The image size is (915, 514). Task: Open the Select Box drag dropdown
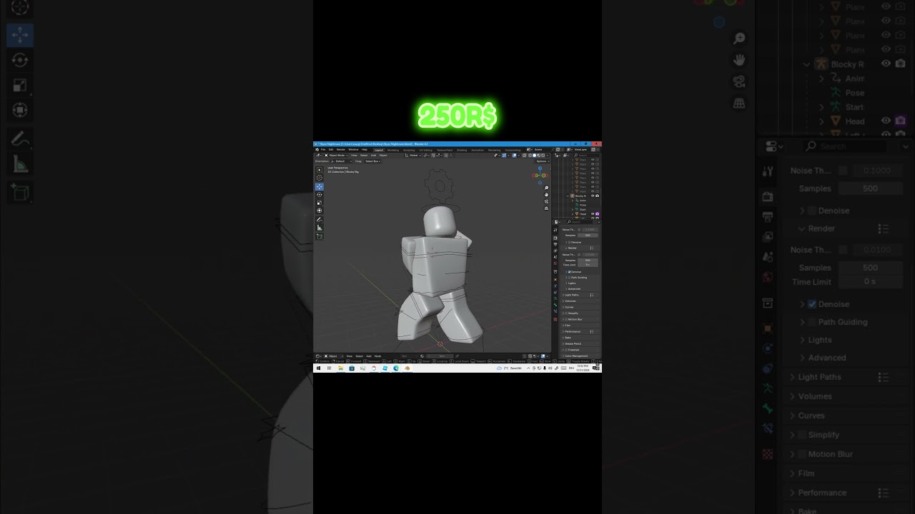pos(373,161)
